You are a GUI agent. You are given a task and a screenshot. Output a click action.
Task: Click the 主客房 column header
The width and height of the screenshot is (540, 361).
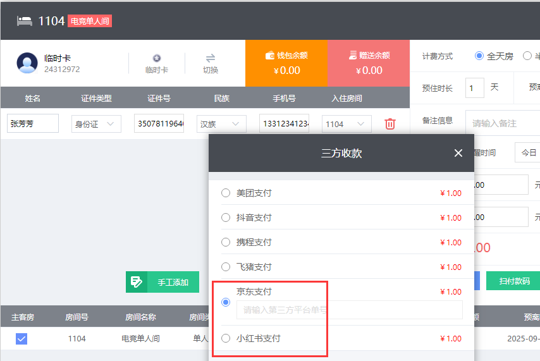tap(23, 317)
